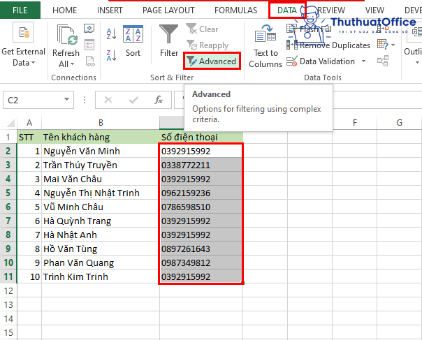Image resolution: width=422 pixels, height=340 pixels.
Task: Select cell 'Hà Nhật Anh'
Action: pyautogui.click(x=101, y=235)
